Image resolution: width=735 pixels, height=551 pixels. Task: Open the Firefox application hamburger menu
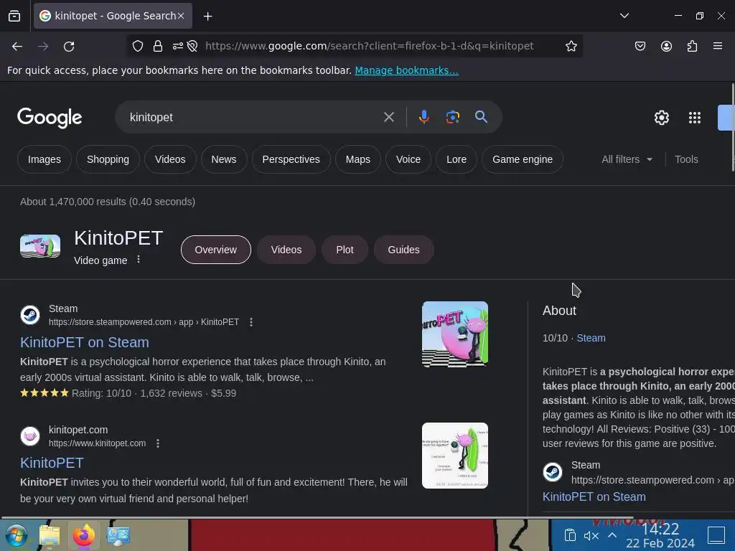[x=717, y=46]
